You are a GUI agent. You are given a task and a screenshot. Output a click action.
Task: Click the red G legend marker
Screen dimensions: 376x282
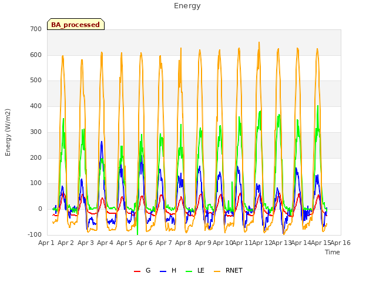137,271
